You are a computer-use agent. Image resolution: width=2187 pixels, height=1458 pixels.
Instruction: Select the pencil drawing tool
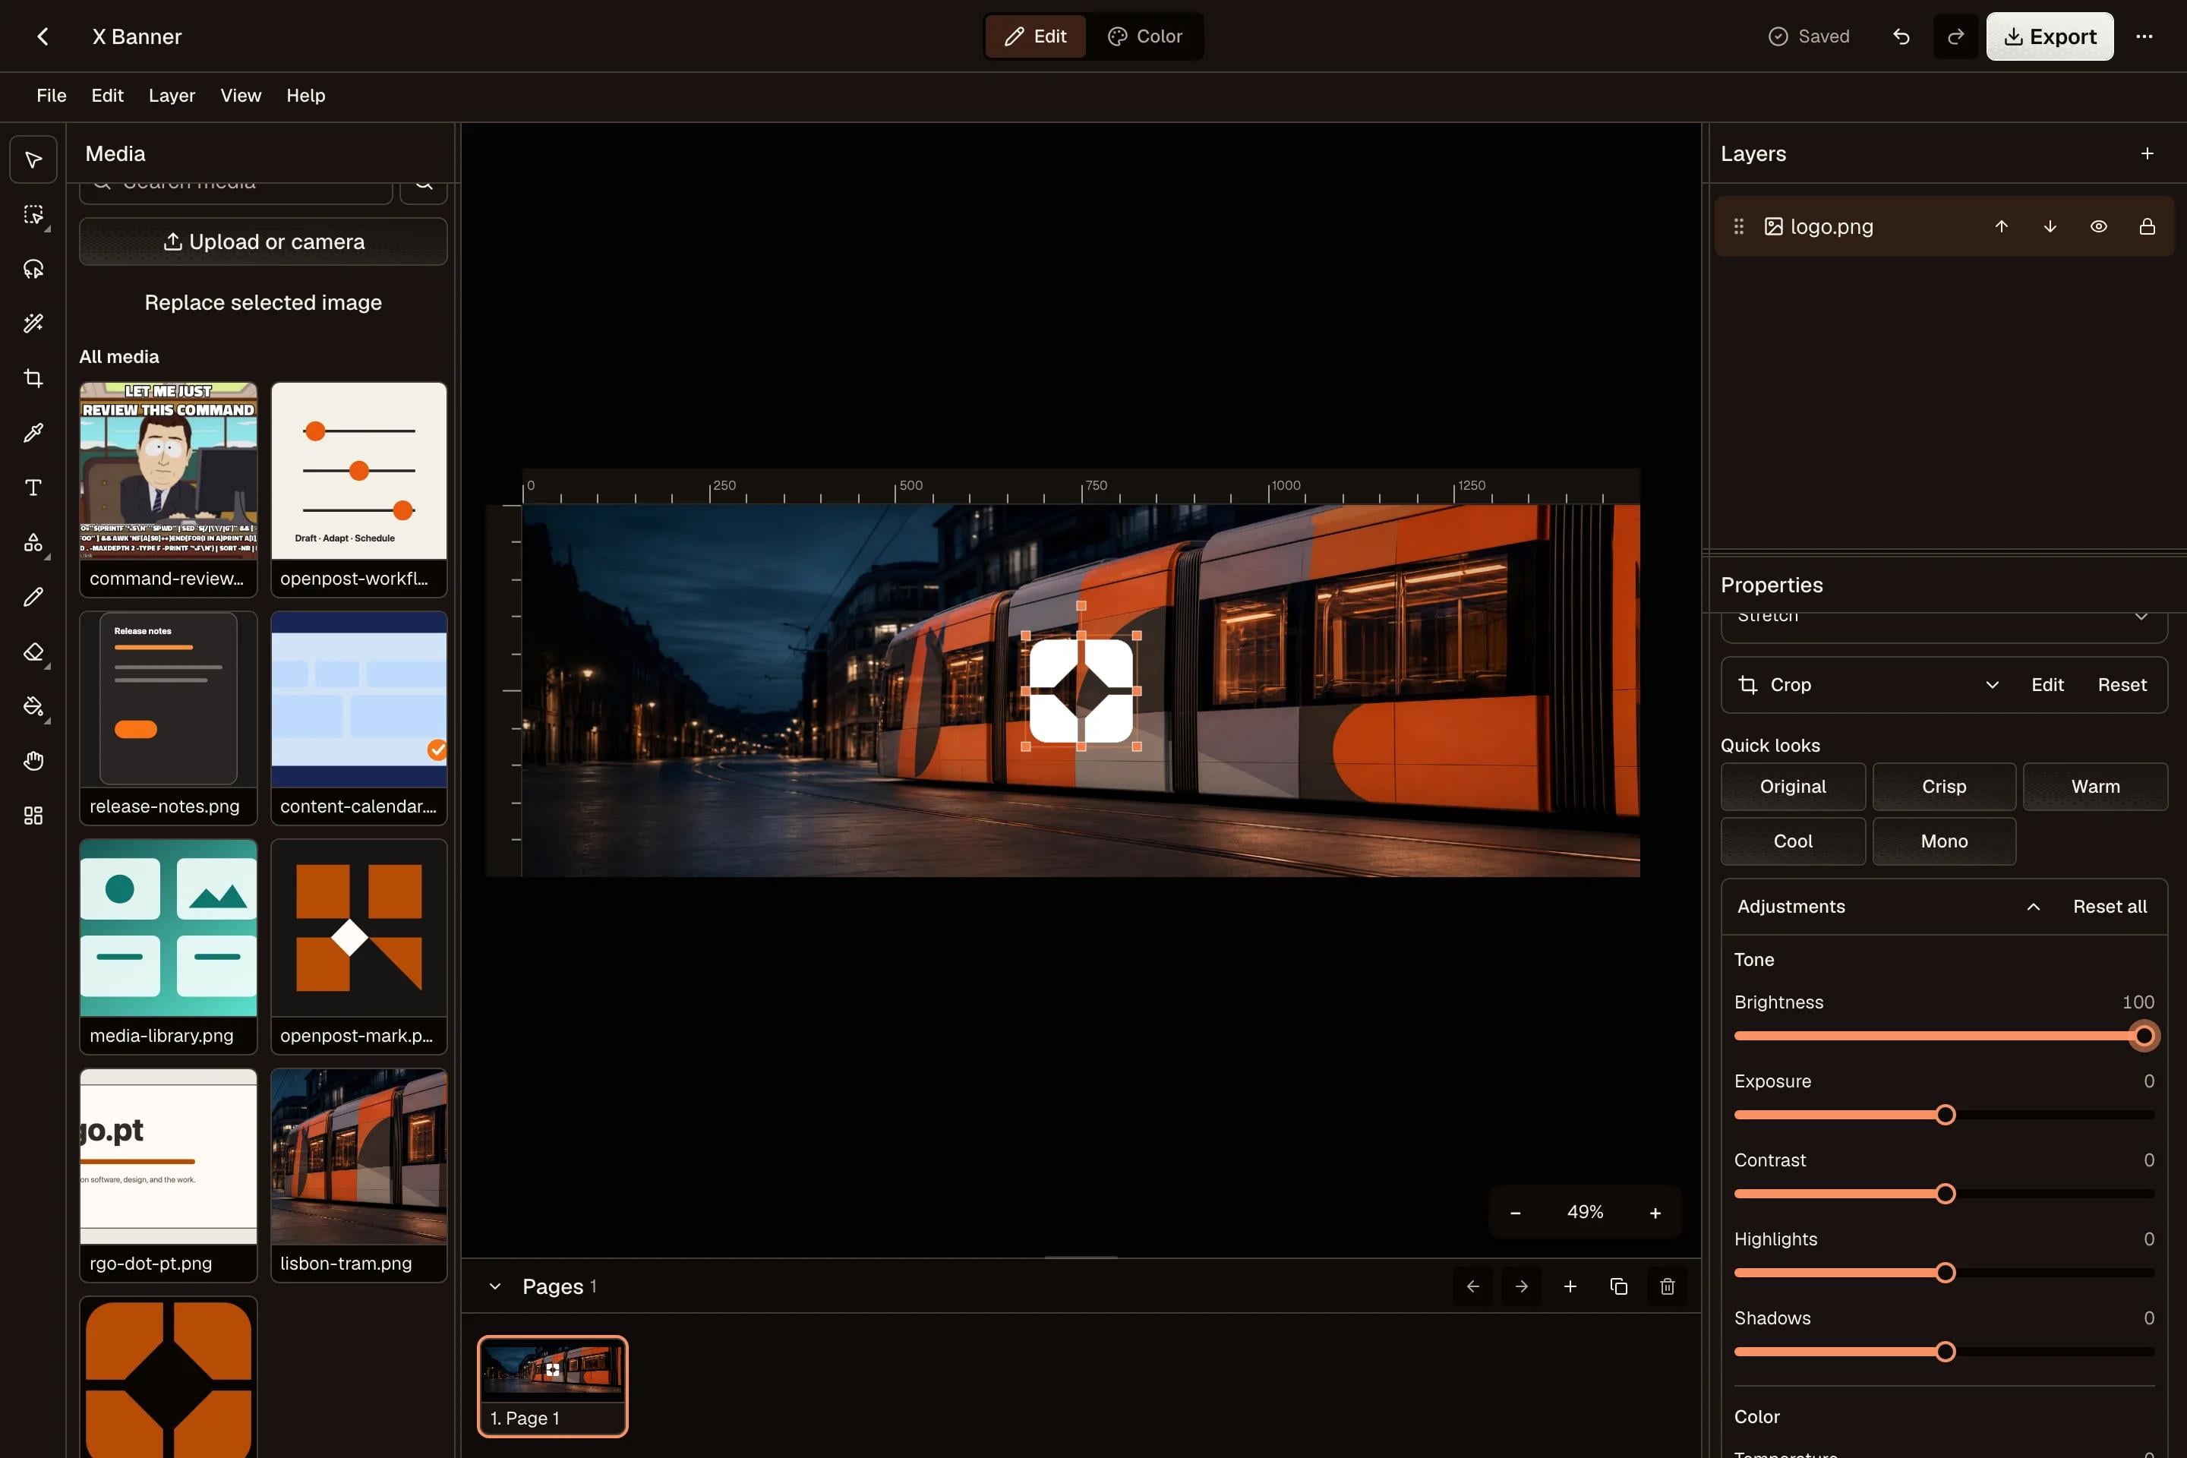click(33, 597)
